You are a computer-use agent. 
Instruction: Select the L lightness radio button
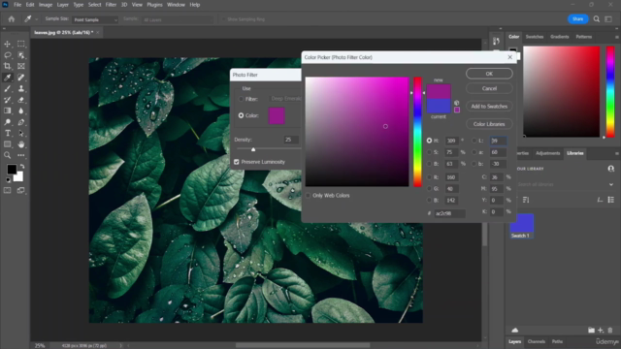point(474,141)
